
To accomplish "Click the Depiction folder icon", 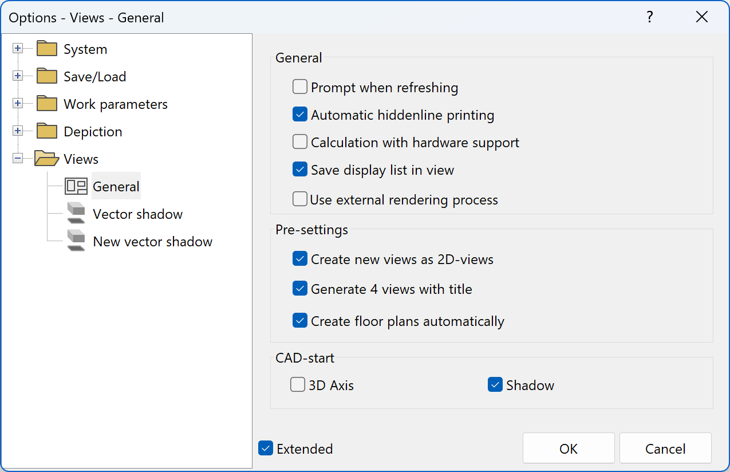I will (47, 132).
